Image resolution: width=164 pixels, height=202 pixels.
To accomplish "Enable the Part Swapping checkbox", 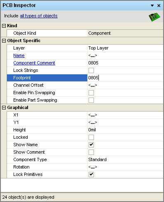I will click(x=91, y=100).
